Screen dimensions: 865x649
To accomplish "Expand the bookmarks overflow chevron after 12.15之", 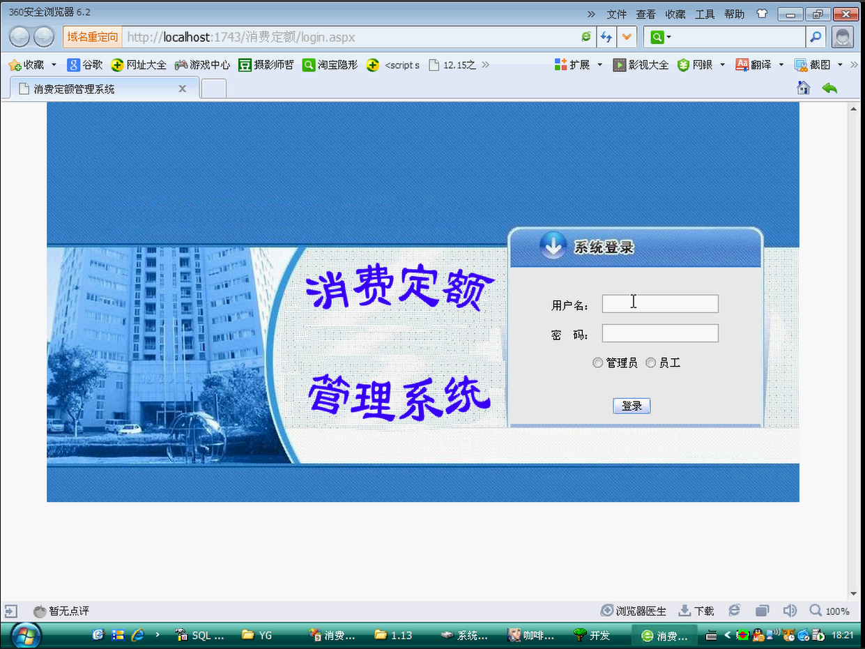I will click(485, 65).
